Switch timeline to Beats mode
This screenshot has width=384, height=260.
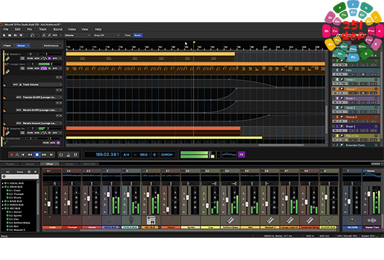click(x=138, y=35)
